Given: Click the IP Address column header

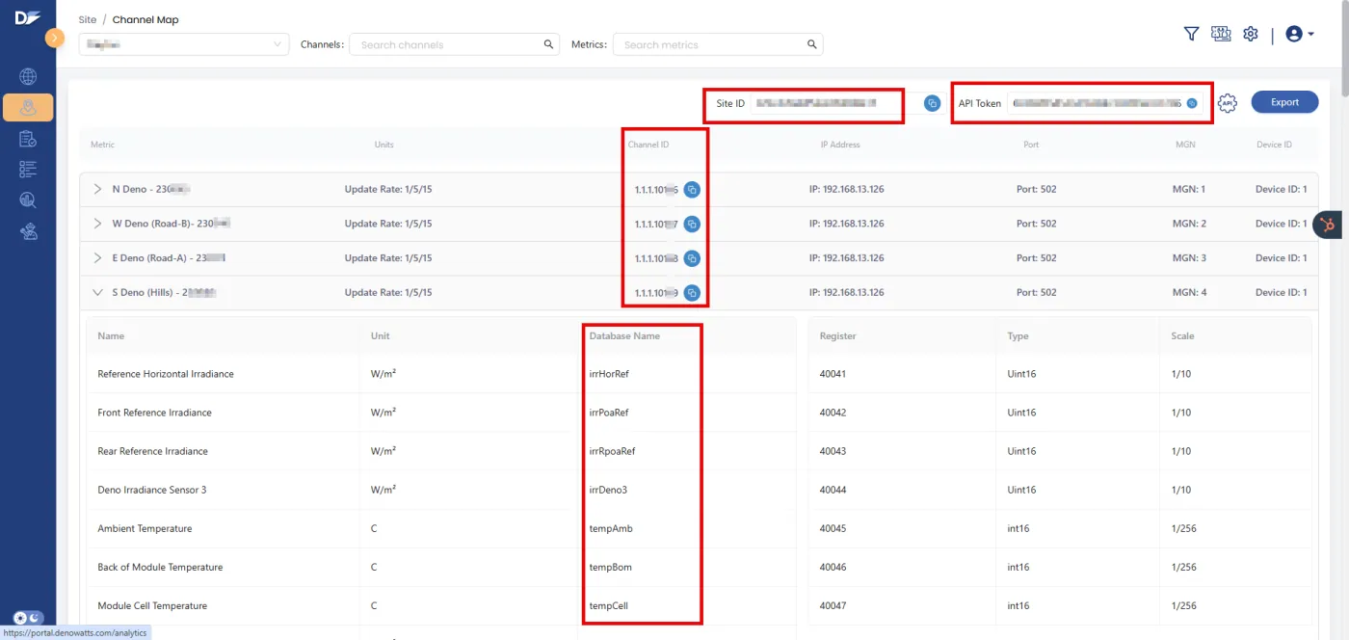Looking at the screenshot, I should pos(840,145).
